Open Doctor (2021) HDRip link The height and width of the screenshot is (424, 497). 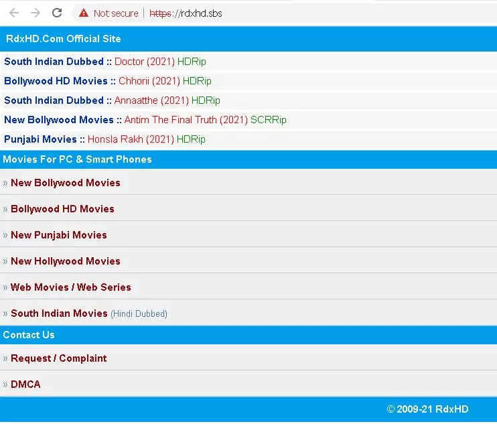[160, 62]
